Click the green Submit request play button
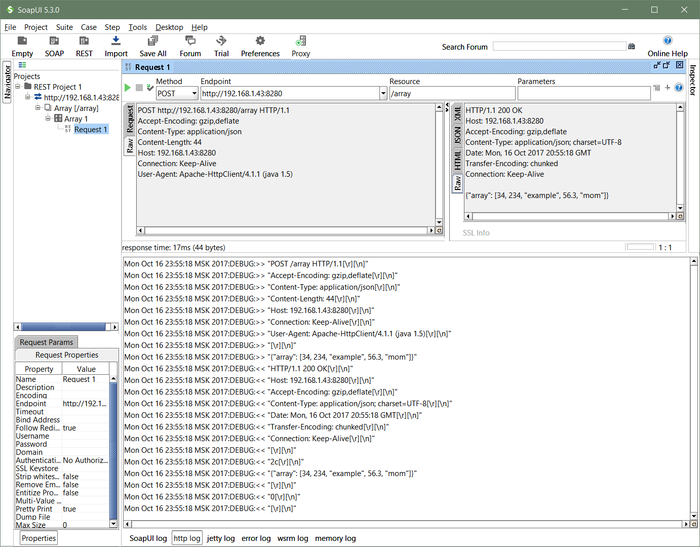 tap(128, 88)
